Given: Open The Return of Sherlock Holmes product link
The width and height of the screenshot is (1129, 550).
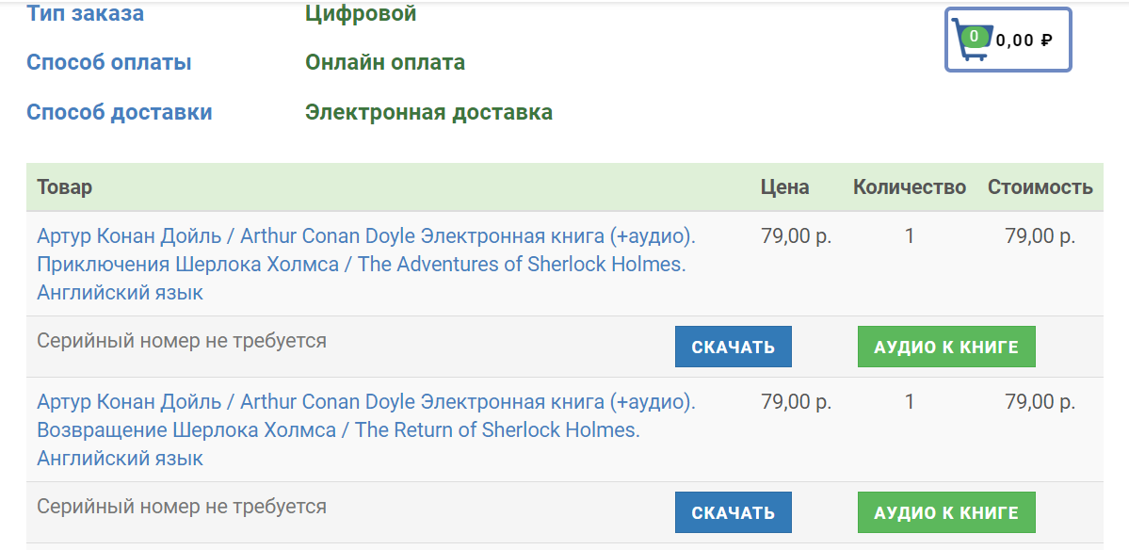Looking at the screenshot, I should [x=366, y=429].
